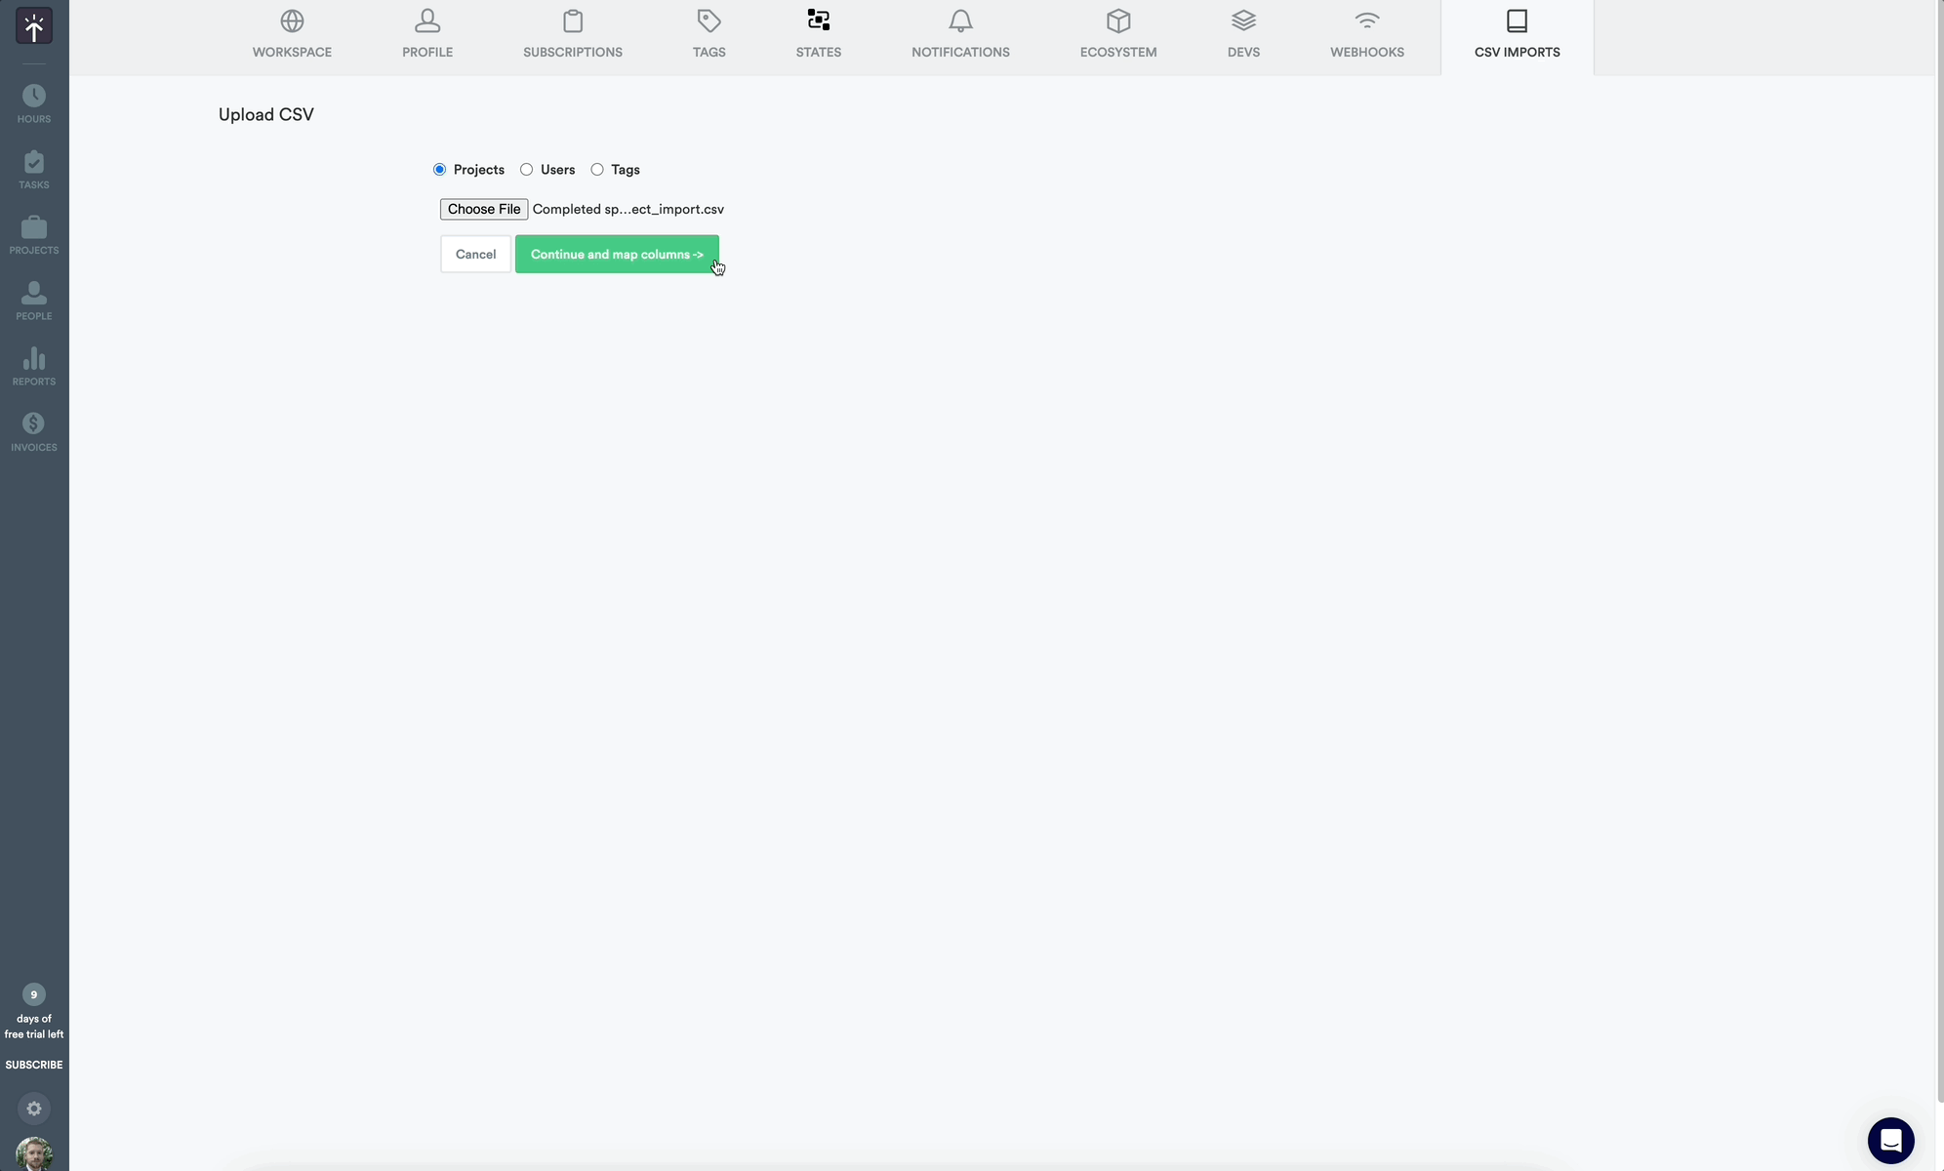Screen dimensions: 1944x1171
Task: Click the Subscribe link in sidebar
Action: pos(34,1065)
